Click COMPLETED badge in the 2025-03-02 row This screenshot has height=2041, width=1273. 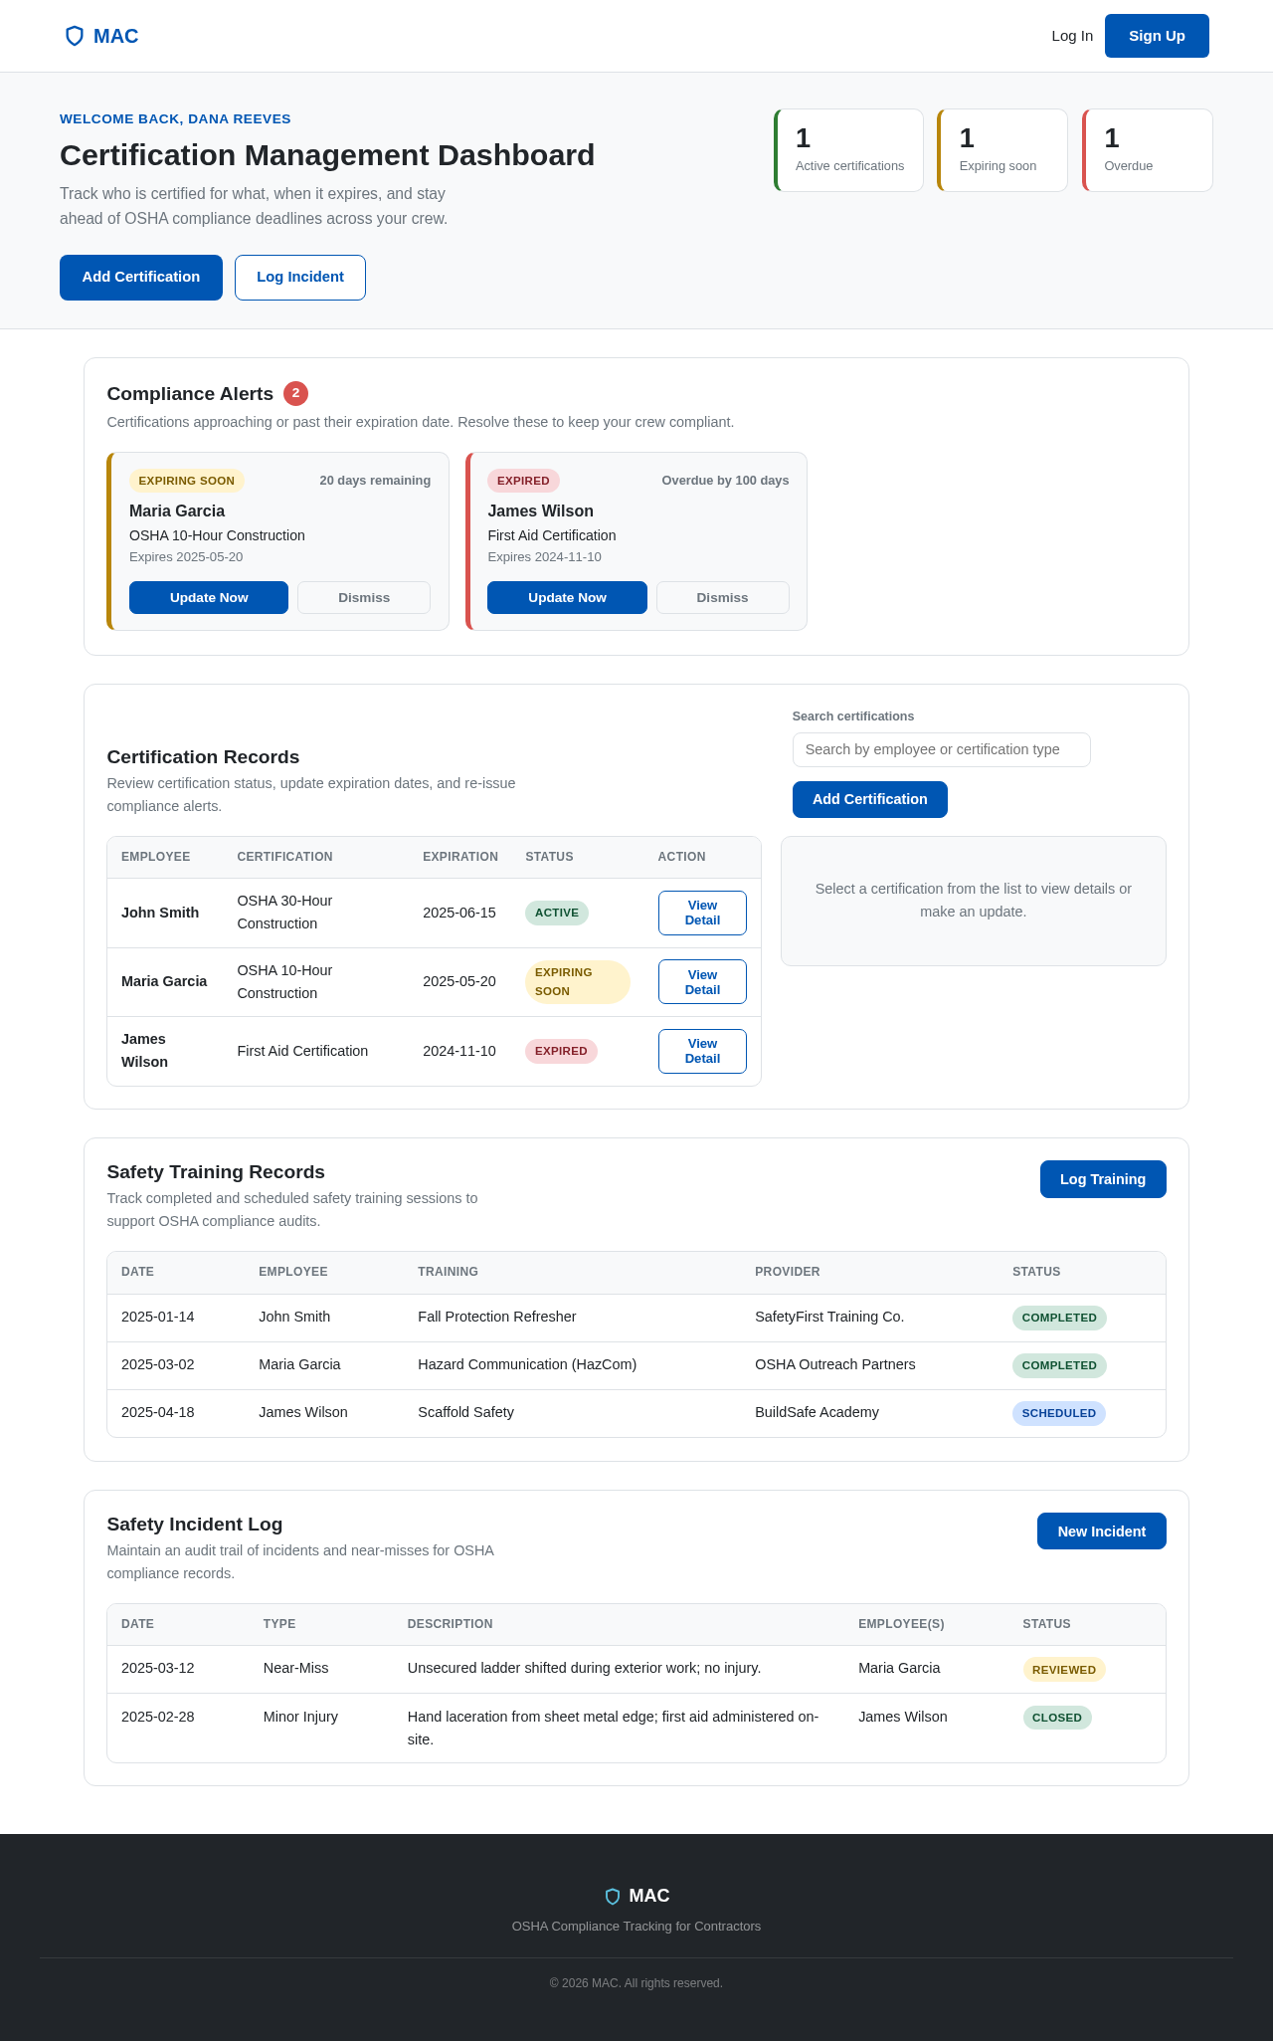coord(1059,1365)
